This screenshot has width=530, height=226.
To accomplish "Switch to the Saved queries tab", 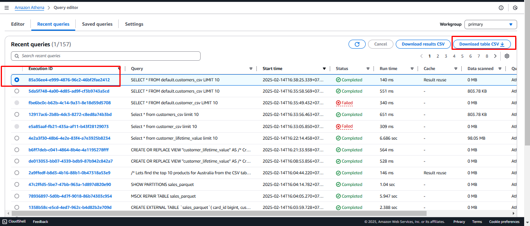I will coord(97,24).
